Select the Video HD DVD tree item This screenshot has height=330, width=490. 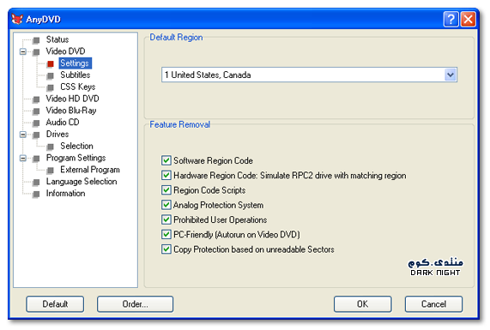pyautogui.click(x=72, y=99)
